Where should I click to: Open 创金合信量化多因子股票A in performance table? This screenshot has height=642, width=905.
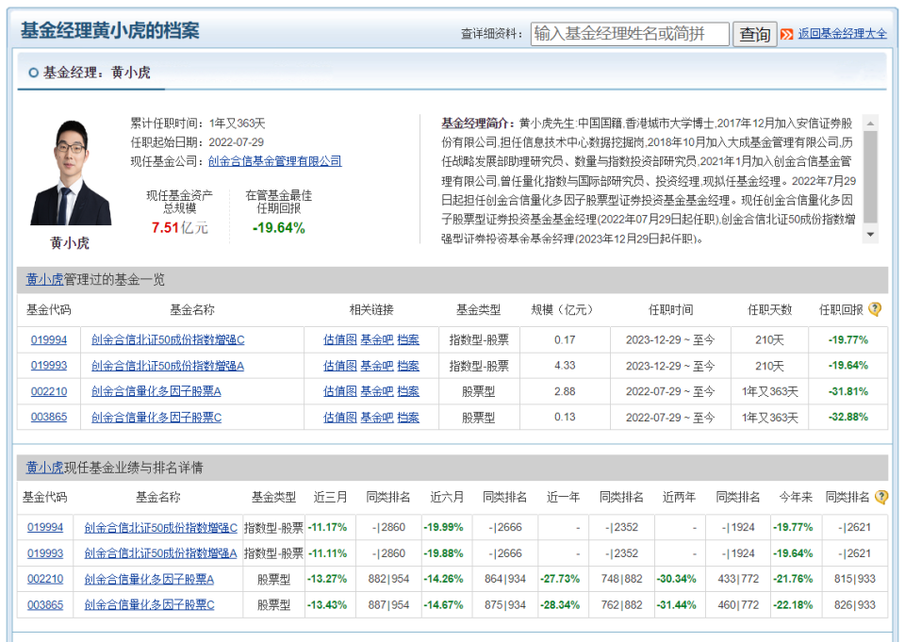click(149, 579)
